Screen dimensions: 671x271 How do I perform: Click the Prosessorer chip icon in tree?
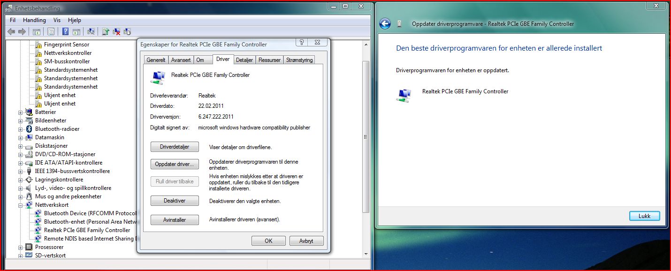[x=29, y=247]
